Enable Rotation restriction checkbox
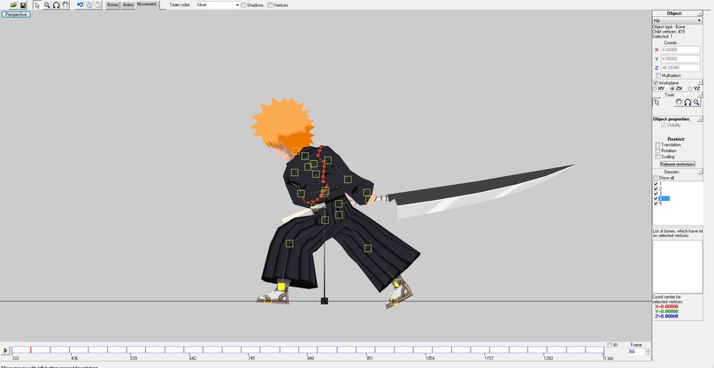The image size is (714, 368). click(657, 150)
